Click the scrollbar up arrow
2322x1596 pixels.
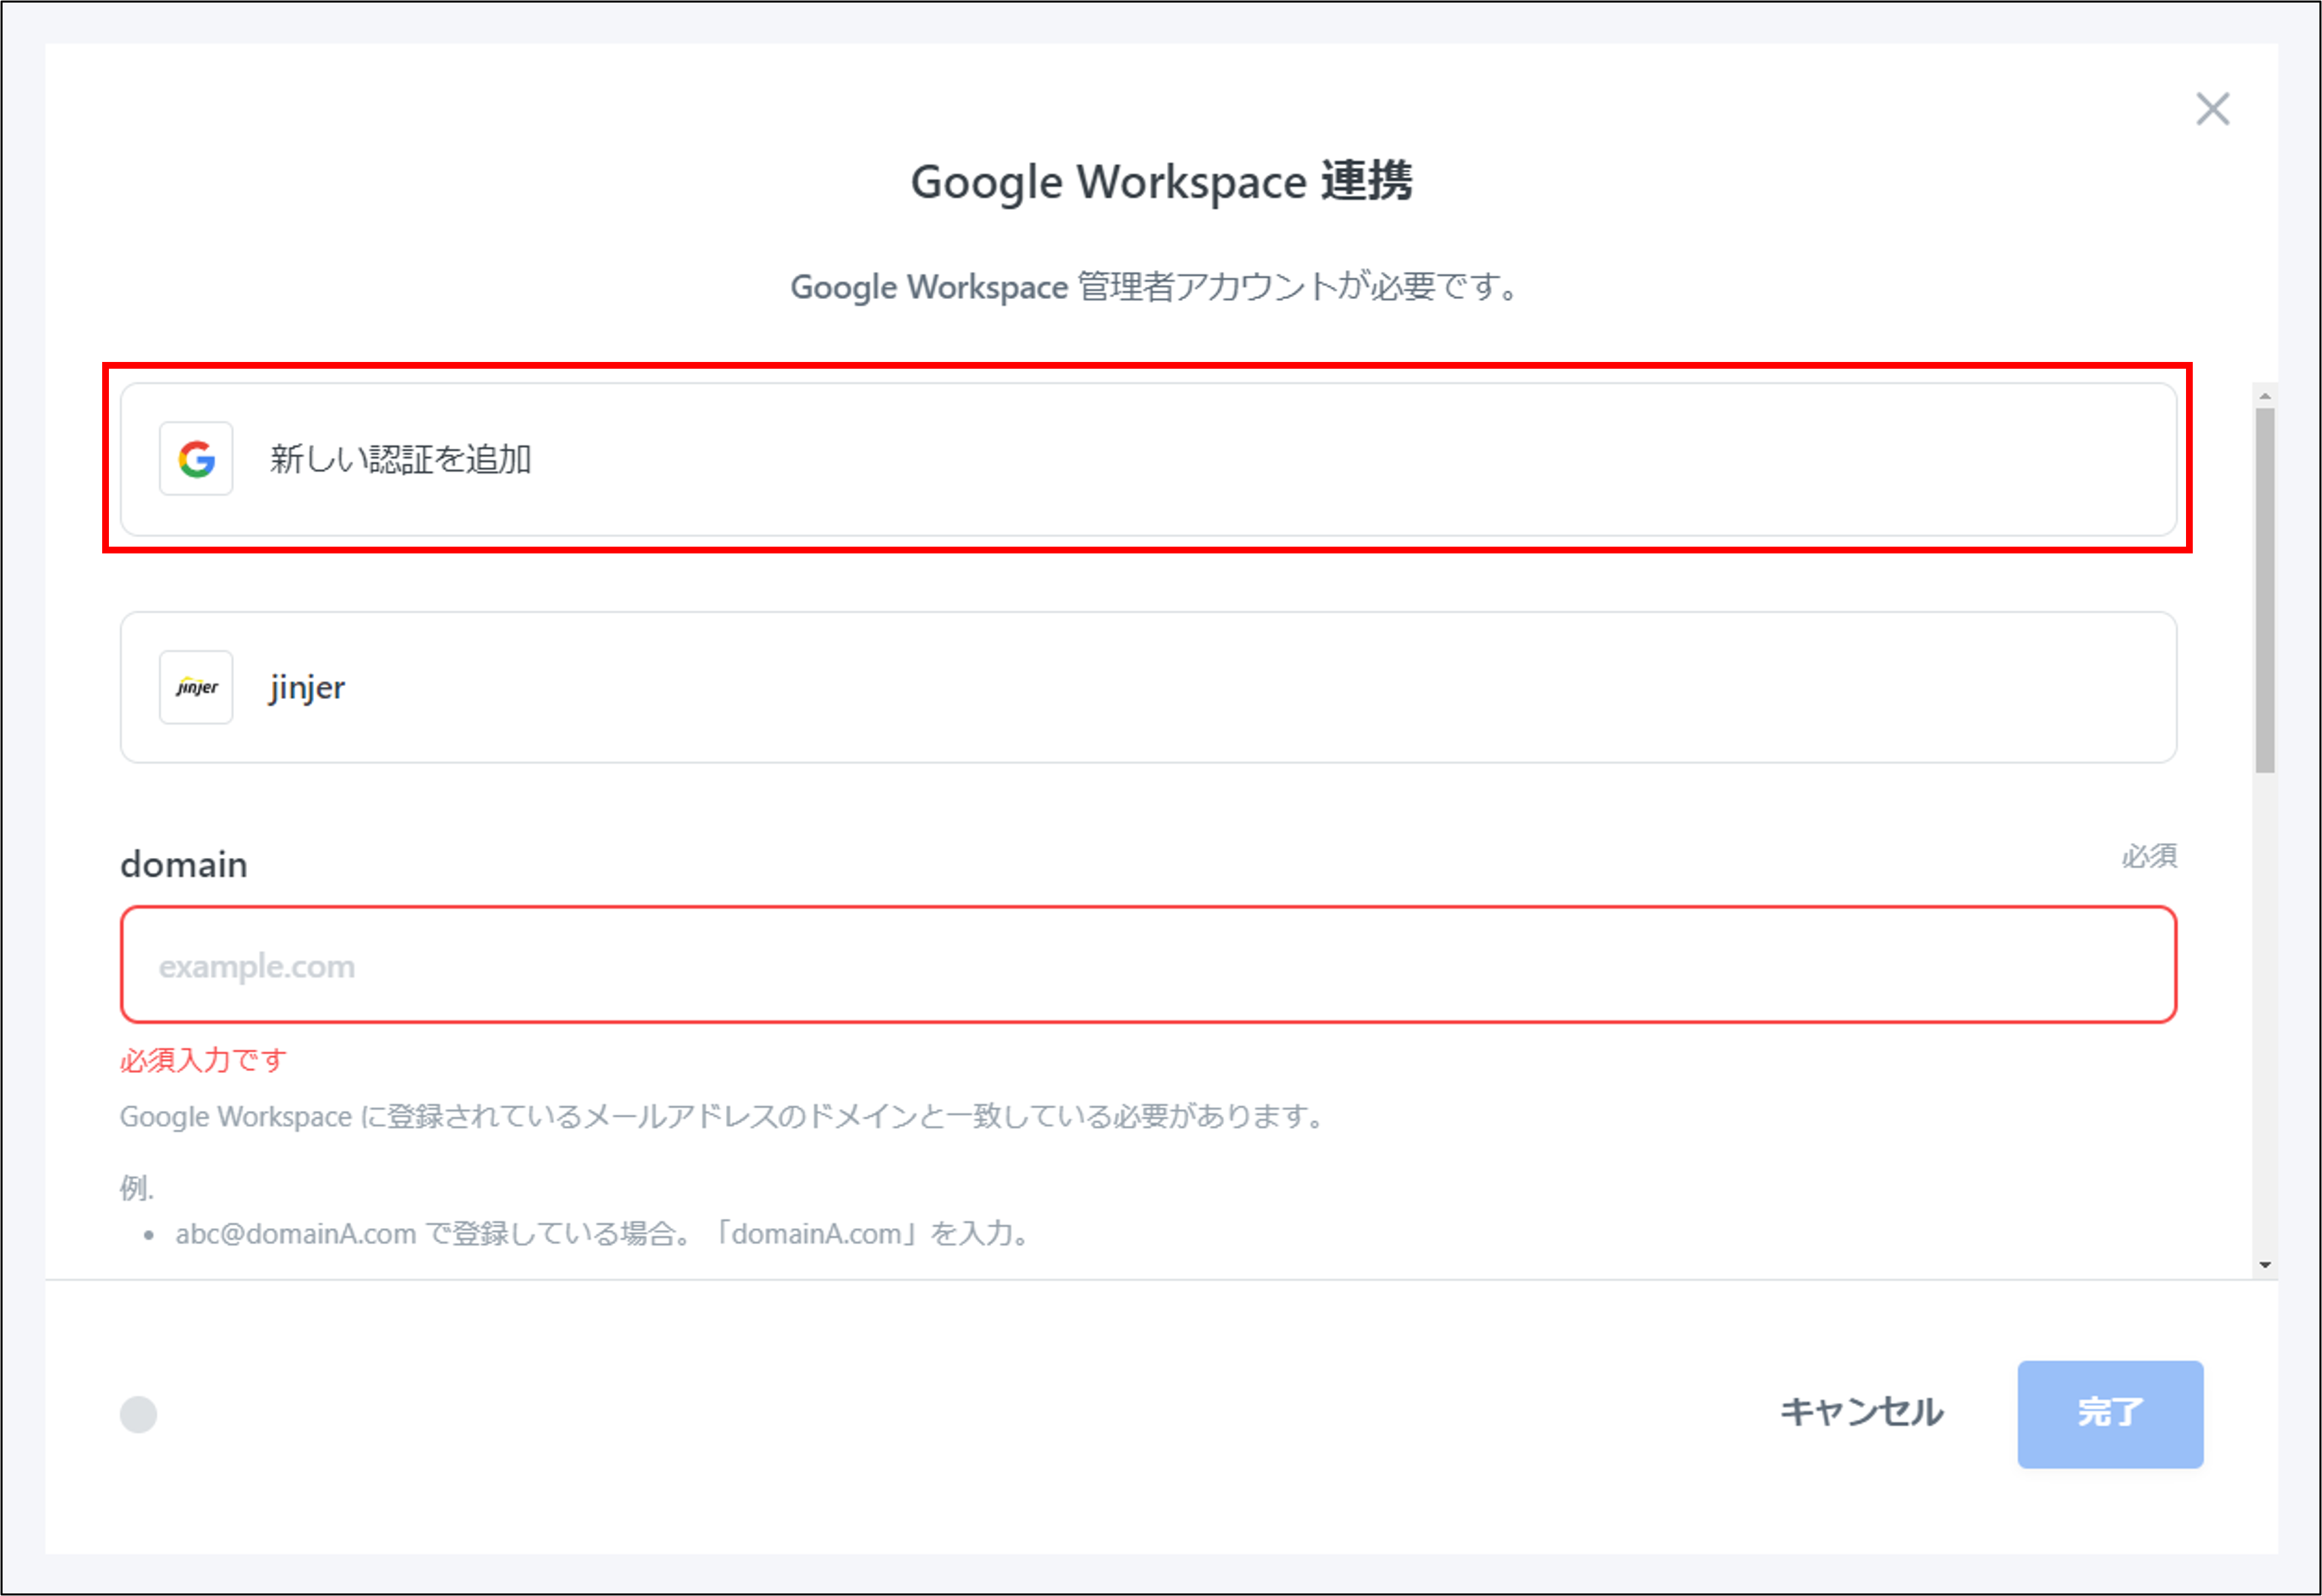click(2265, 397)
